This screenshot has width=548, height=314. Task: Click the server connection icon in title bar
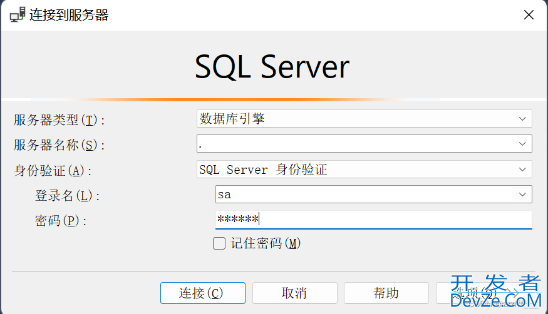coord(18,14)
